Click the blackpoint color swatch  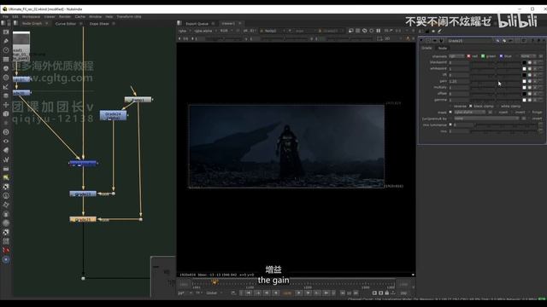coord(524,62)
